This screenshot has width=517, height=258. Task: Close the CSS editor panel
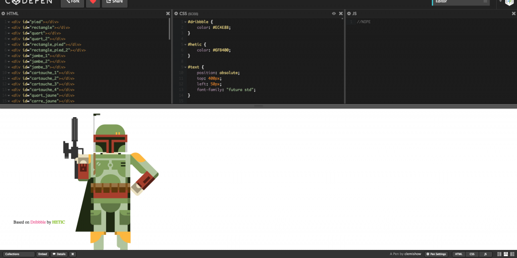[341, 14]
